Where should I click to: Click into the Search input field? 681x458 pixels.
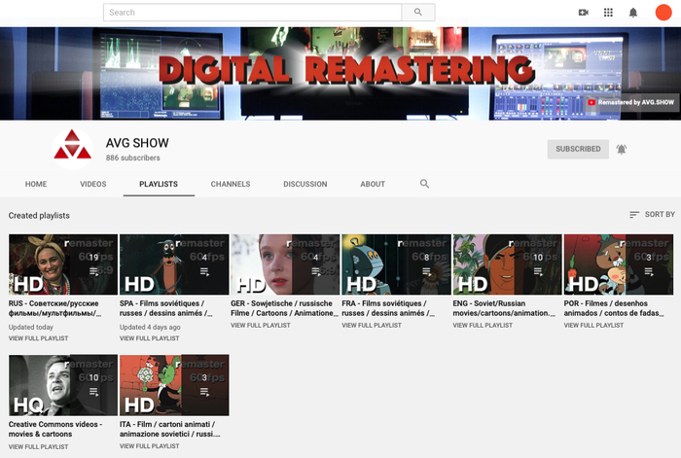pyautogui.click(x=252, y=13)
